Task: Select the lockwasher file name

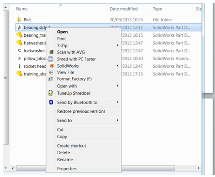Action: (x=35, y=51)
